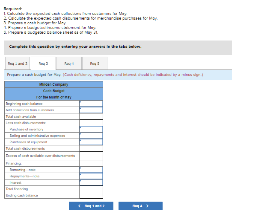This screenshot has width=267, height=217.
Task: Click the 'Minden Company' table header
Action: 53,84
